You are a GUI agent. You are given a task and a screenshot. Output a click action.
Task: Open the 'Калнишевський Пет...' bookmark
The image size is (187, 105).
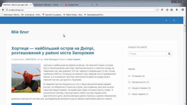(x=94, y=15)
